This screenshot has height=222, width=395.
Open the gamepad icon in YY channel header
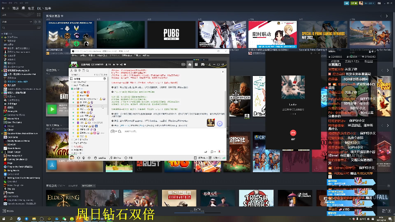[202, 65]
